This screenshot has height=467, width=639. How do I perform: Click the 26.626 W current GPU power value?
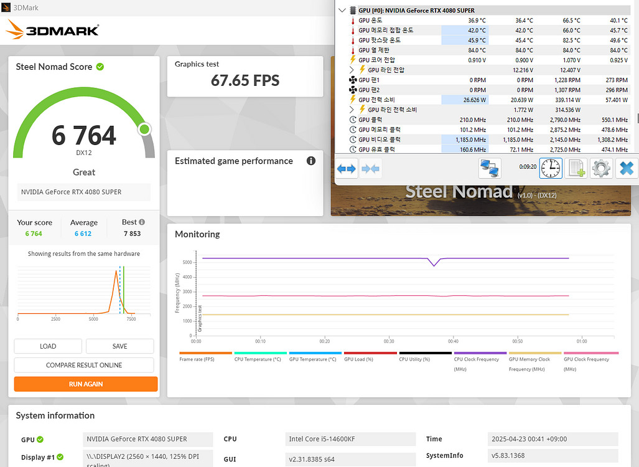coord(474,100)
